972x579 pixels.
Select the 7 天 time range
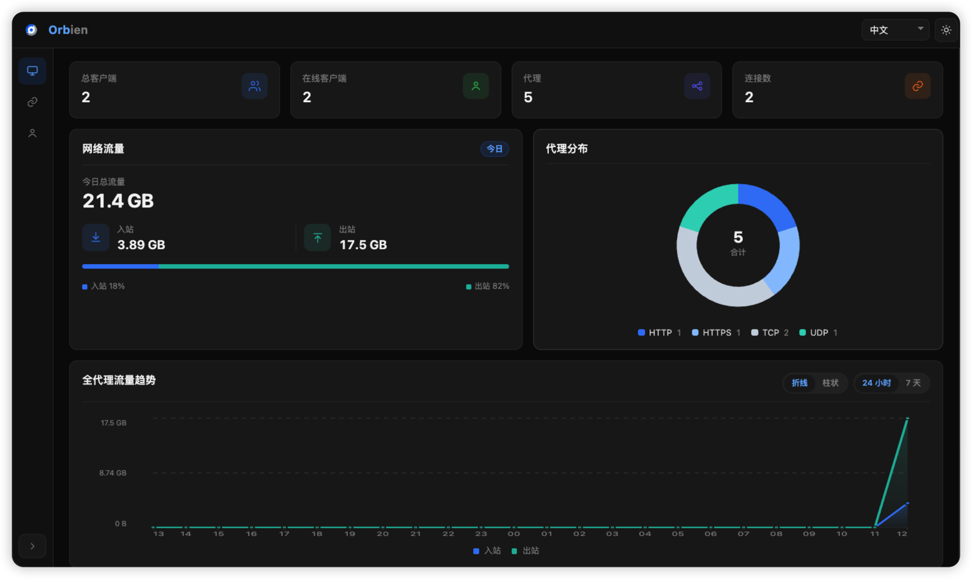[x=913, y=383]
